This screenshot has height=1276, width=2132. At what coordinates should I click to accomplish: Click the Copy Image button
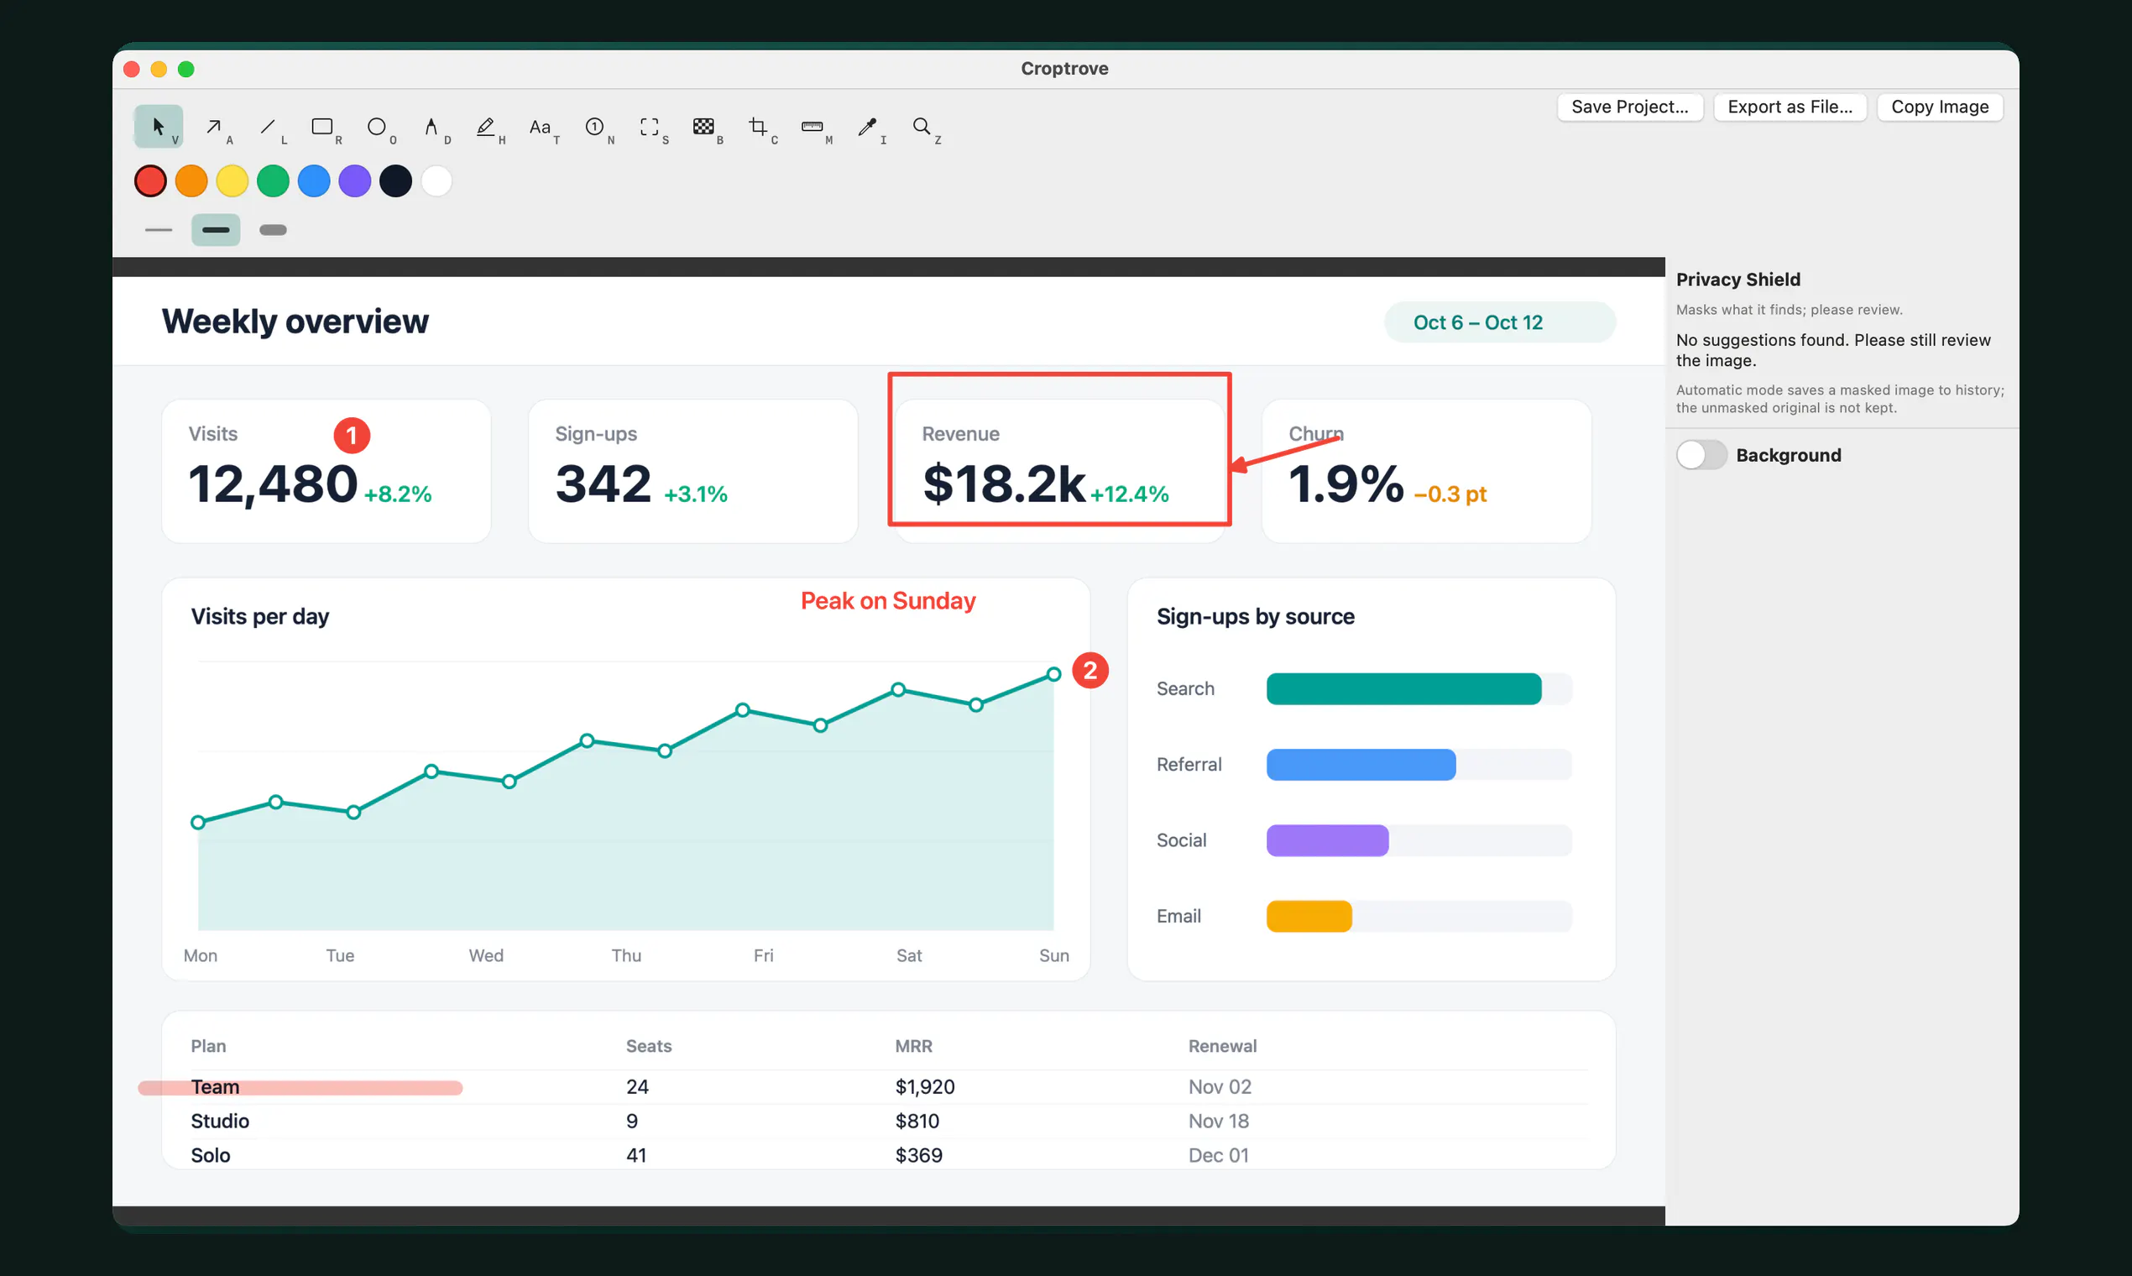(1940, 107)
